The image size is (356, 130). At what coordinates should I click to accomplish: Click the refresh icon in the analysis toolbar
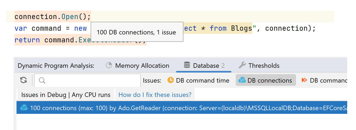click(x=23, y=80)
